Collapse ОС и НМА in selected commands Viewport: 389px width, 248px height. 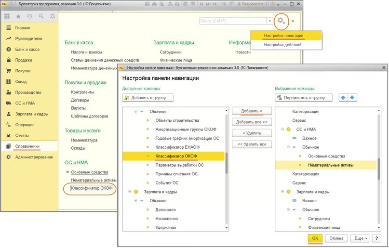pos(282,130)
